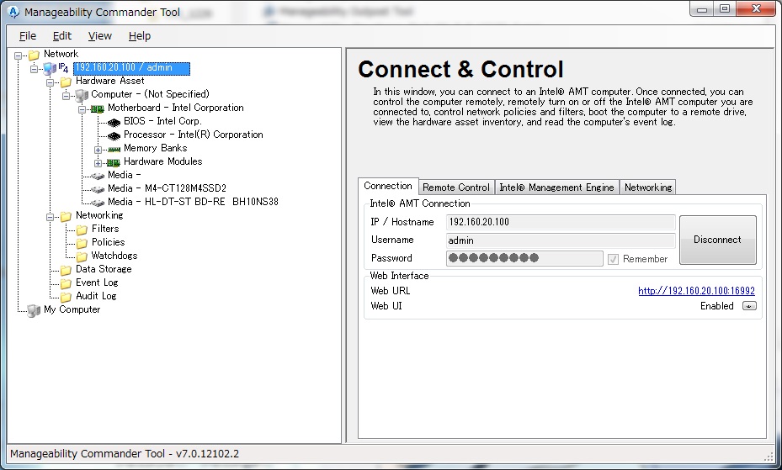The height and width of the screenshot is (470, 782).
Task: Collapse the Computer (Not Specified) node
Action: [66, 96]
